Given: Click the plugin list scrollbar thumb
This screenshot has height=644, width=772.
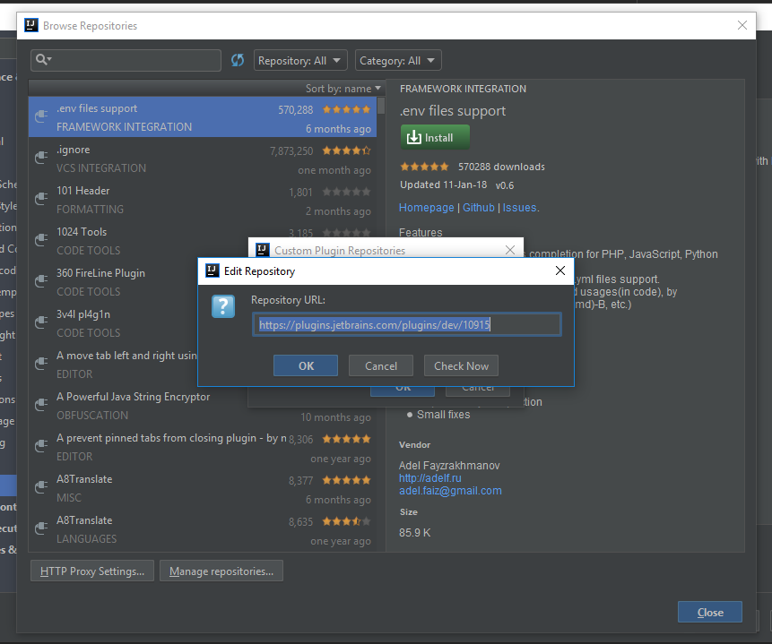Looking at the screenshot, I should click(380, 106).
